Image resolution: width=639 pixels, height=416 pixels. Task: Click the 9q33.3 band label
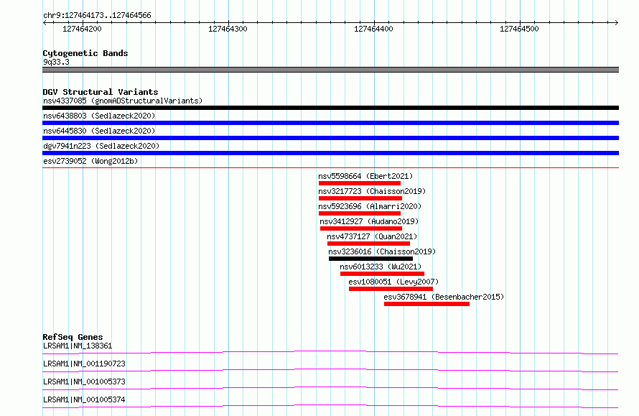click(56, 62)
